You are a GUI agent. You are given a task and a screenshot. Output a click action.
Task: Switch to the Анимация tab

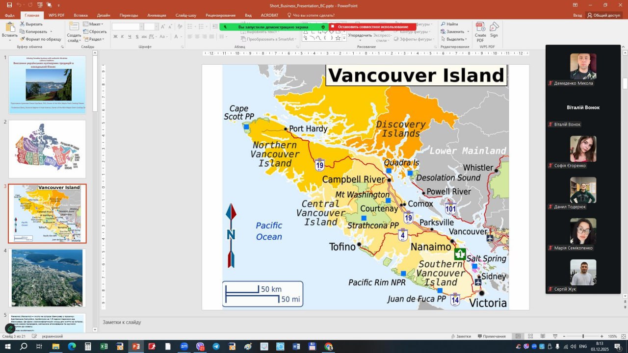pyautogui.click(x=157, y=15)
